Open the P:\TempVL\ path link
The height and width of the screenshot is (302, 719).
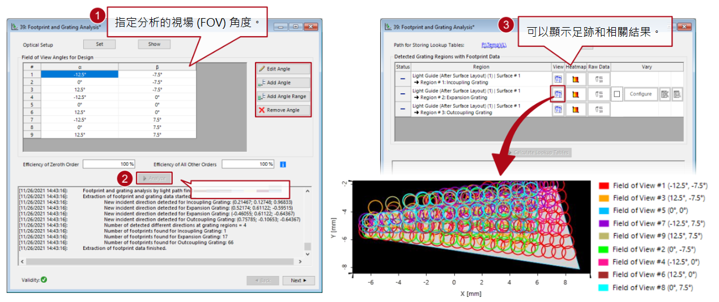(495, 45)
